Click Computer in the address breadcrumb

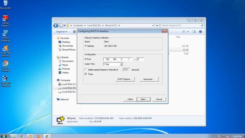pos(78,25)
